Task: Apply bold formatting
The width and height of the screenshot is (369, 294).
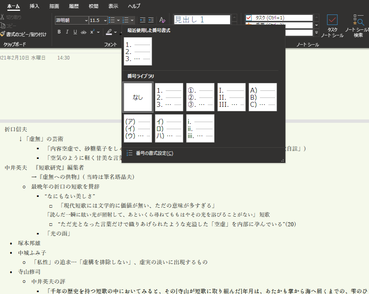Action: (x=58, y=32)
